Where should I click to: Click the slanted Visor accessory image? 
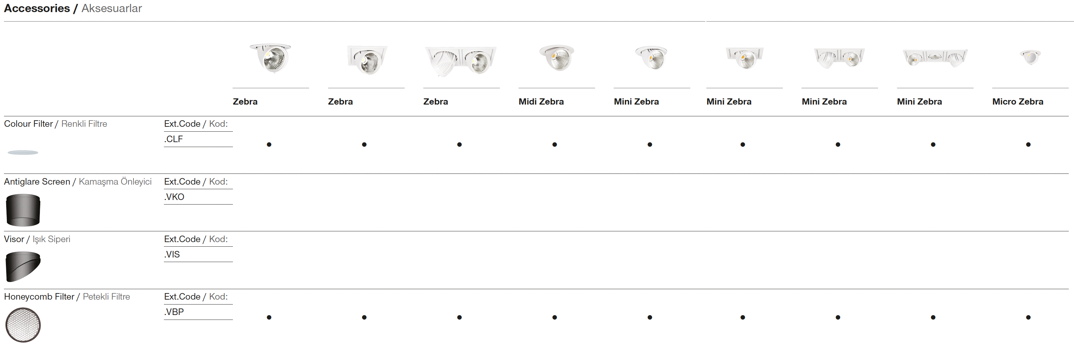(x=23, y=267)
